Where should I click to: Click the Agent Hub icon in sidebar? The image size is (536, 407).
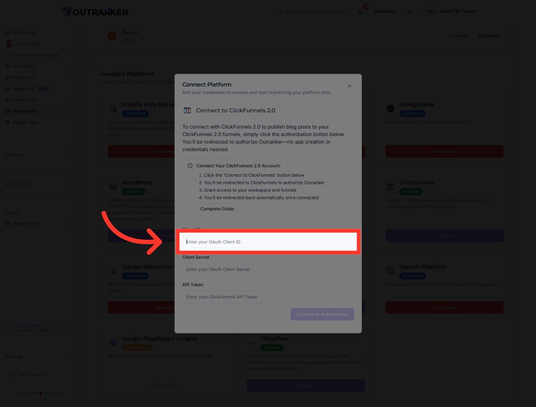pyautogui.click(x=8, y=89)
